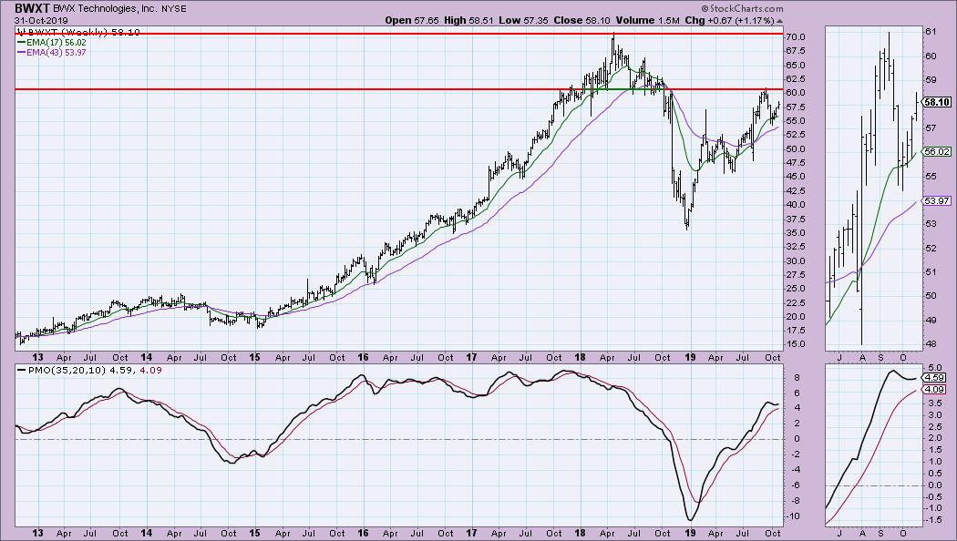Click the purple line swatch beside EMA(43)

19,53
